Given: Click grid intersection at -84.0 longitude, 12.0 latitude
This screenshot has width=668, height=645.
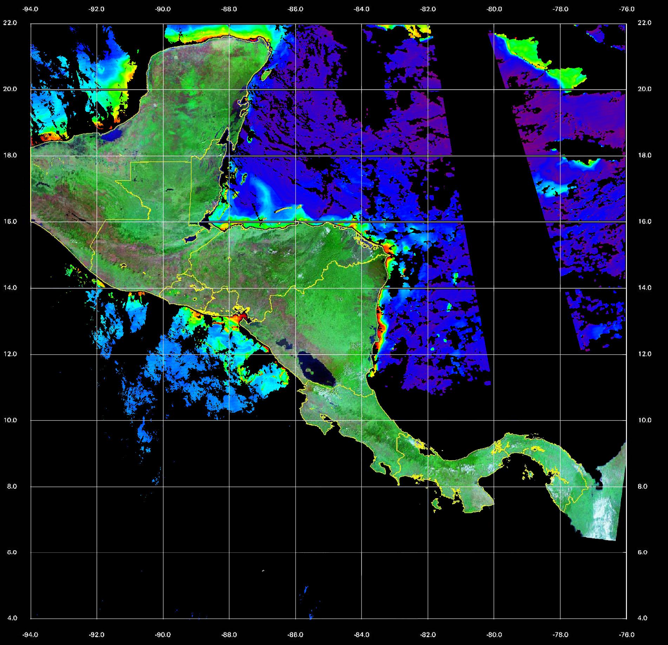Looking at the screenshot, I should 362,354.
